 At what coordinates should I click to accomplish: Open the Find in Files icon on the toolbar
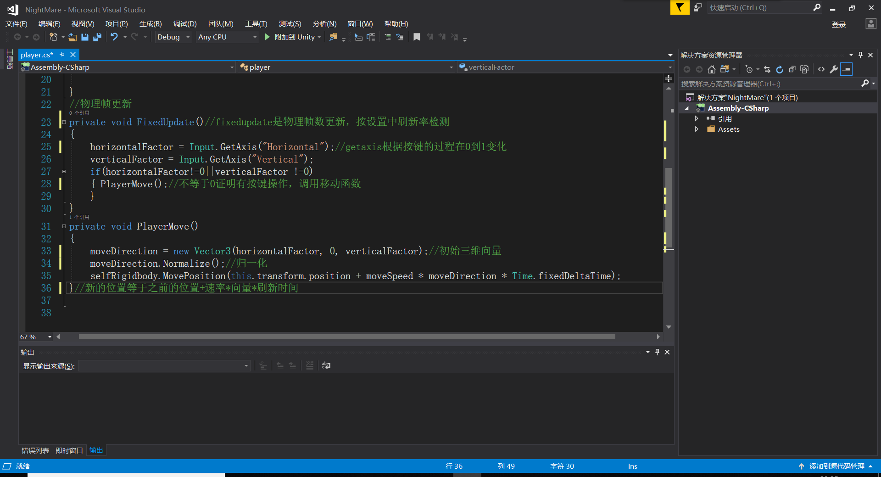(333, 37)
